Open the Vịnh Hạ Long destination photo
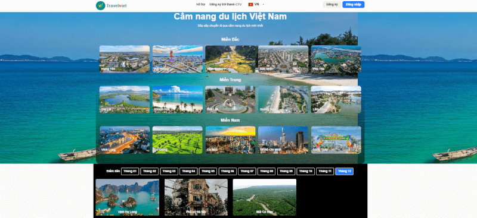Viewport: 477px width, 218px height. [x=128, y=197]
